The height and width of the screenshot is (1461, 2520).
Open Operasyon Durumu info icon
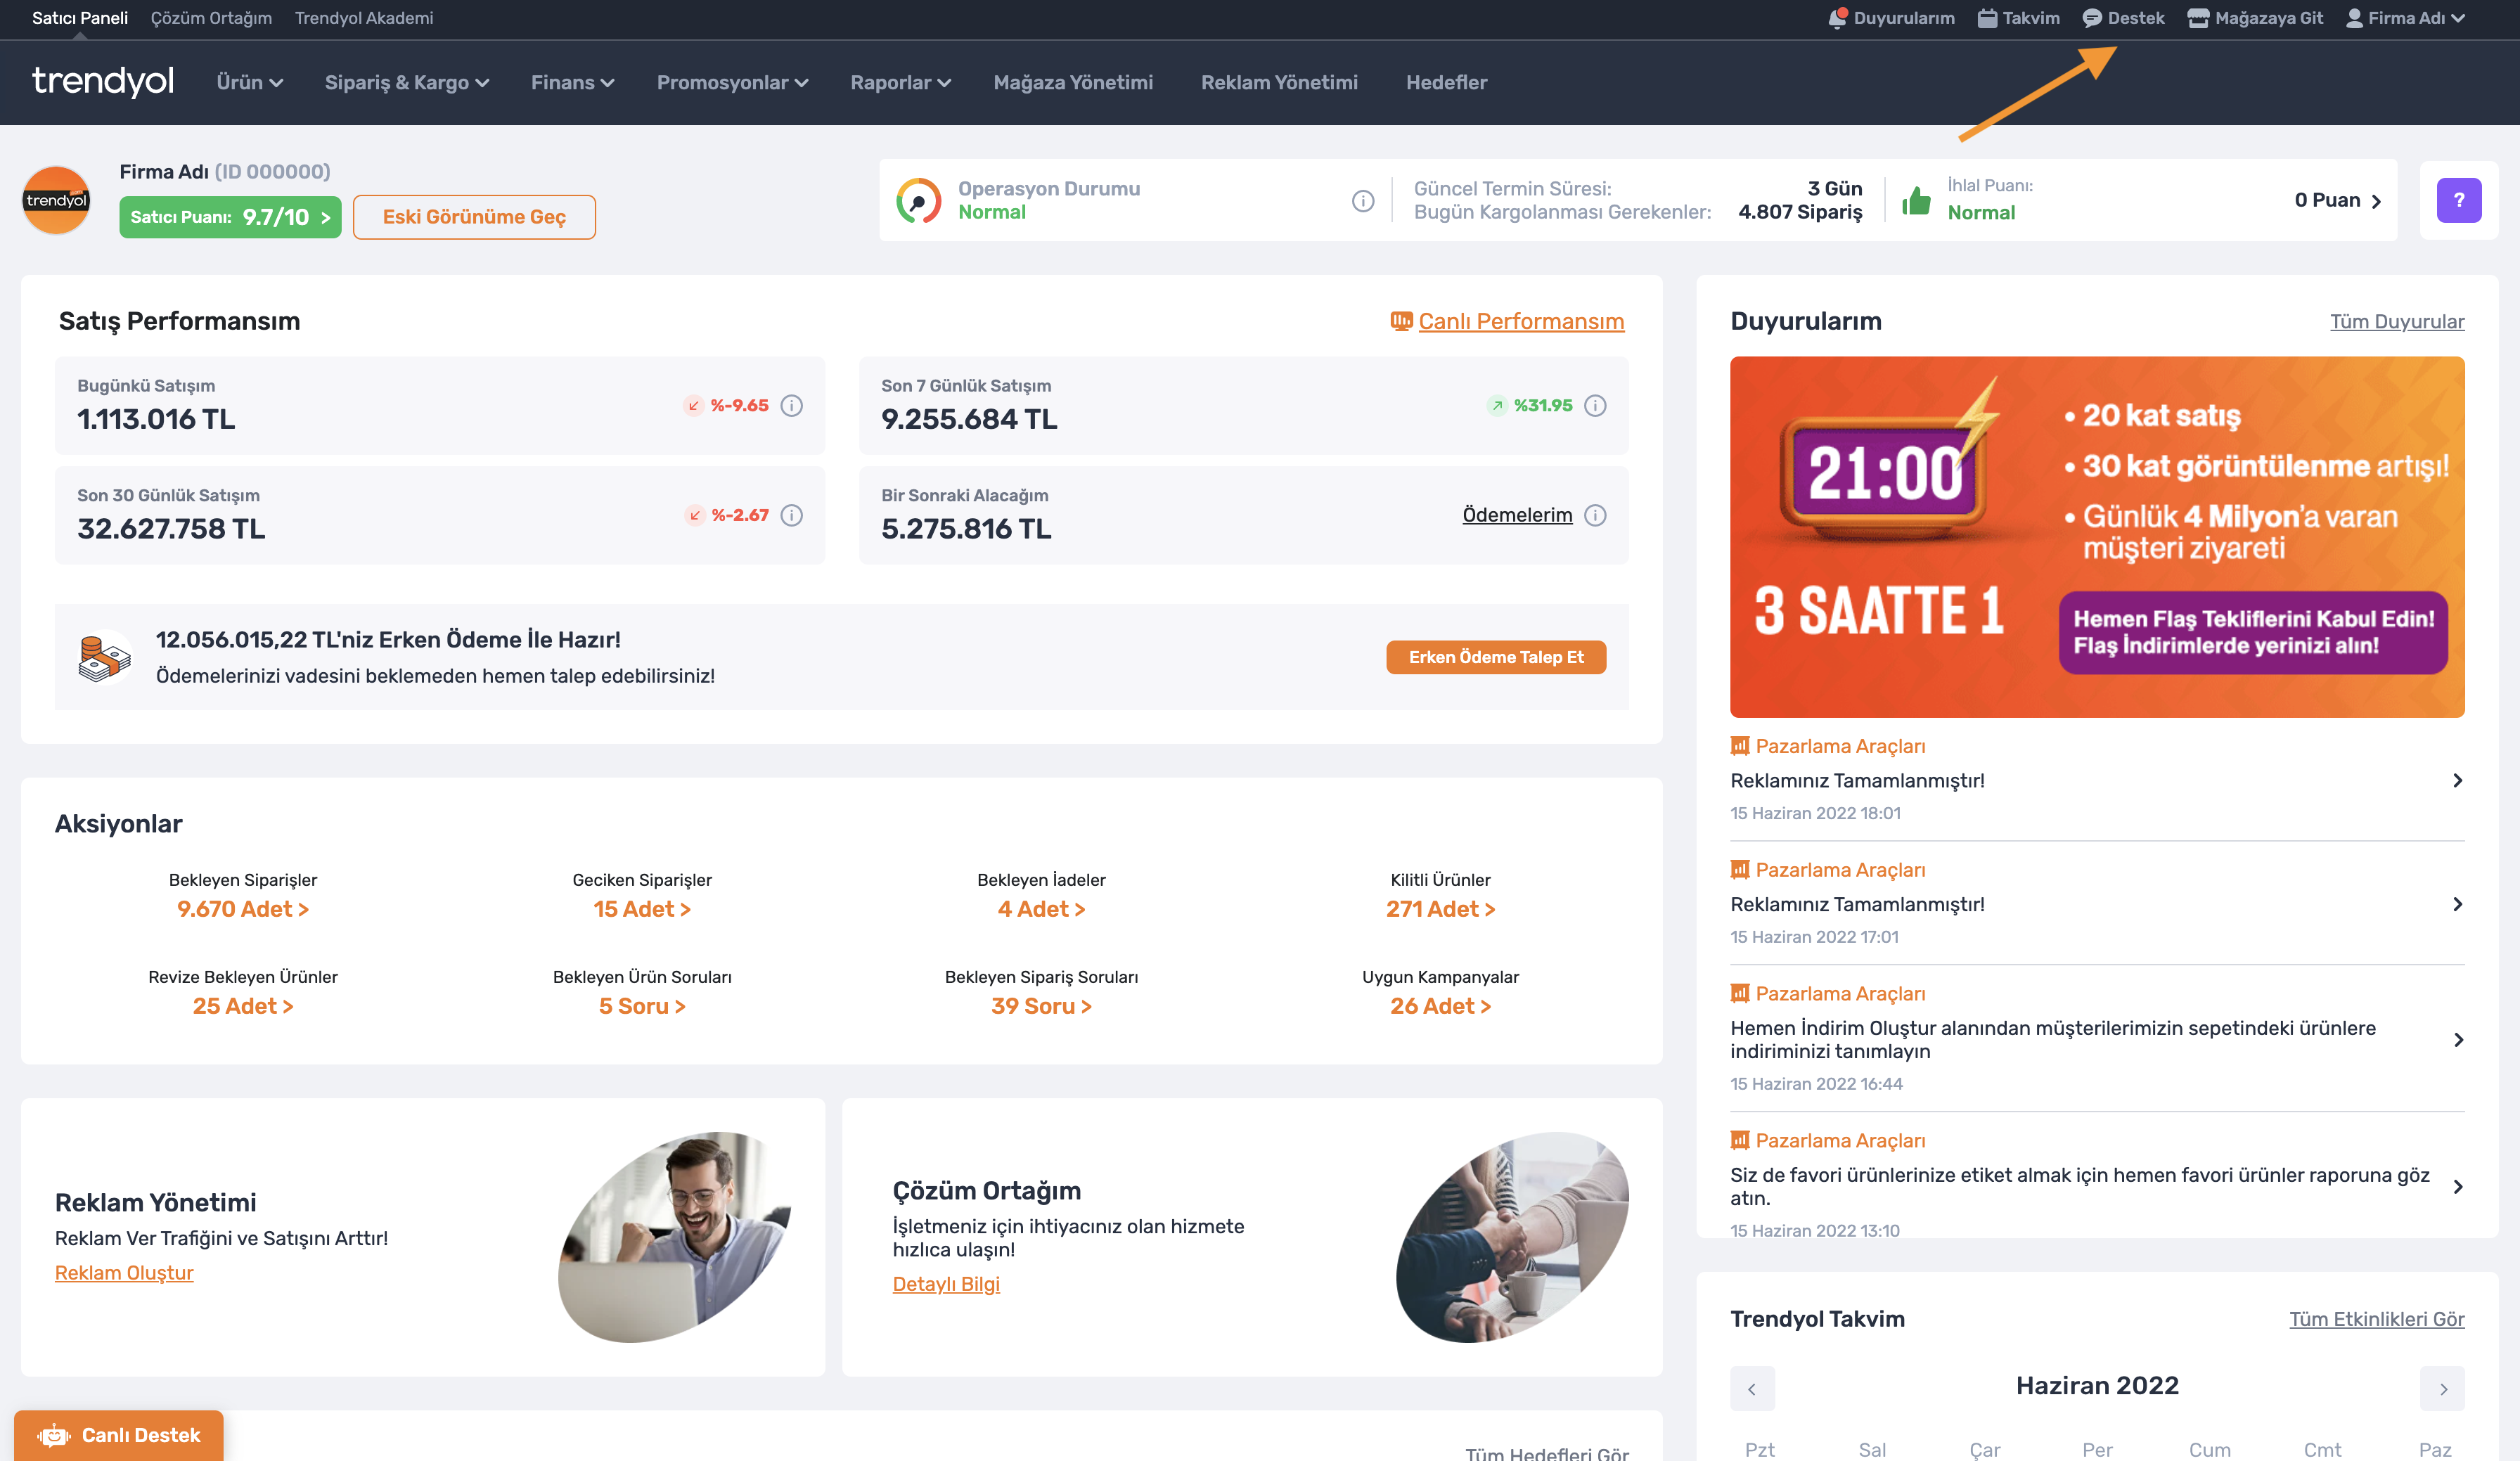click(1363, 201)
